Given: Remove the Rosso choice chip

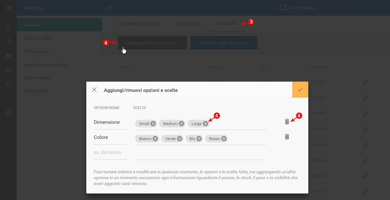Looking at the screenshot, I should click(224, 139).
